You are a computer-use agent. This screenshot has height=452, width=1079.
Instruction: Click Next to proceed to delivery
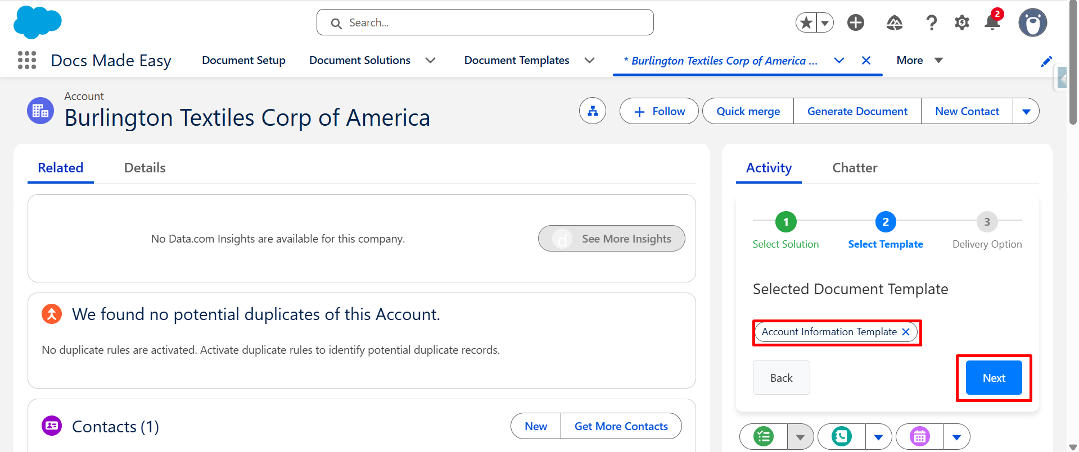coord(994,378)
